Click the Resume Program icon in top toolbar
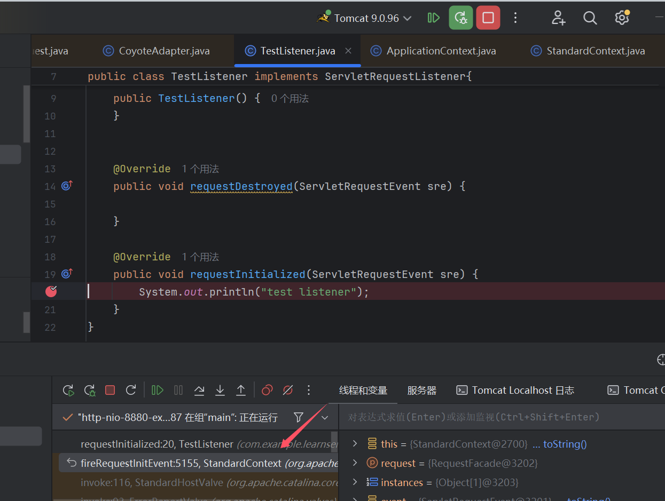 tap(434, 18)
